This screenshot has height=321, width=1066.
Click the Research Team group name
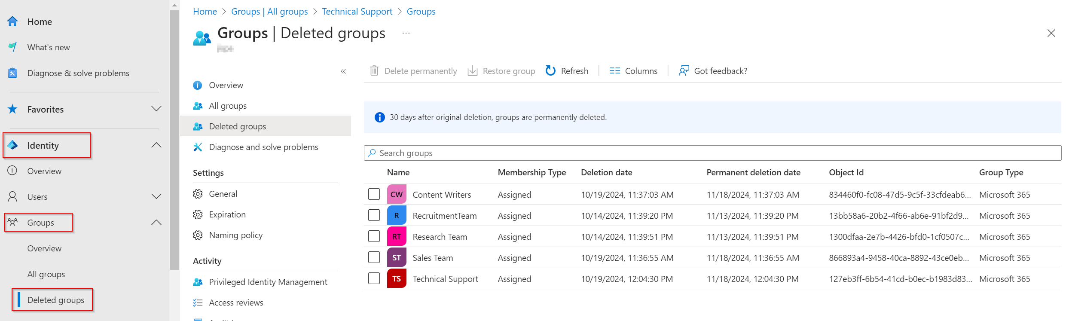(x=440, y=236)
